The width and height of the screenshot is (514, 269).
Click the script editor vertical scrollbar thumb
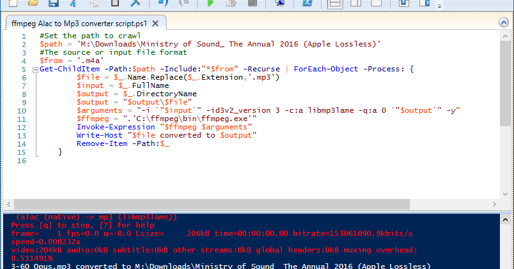[x=505, y=84]
